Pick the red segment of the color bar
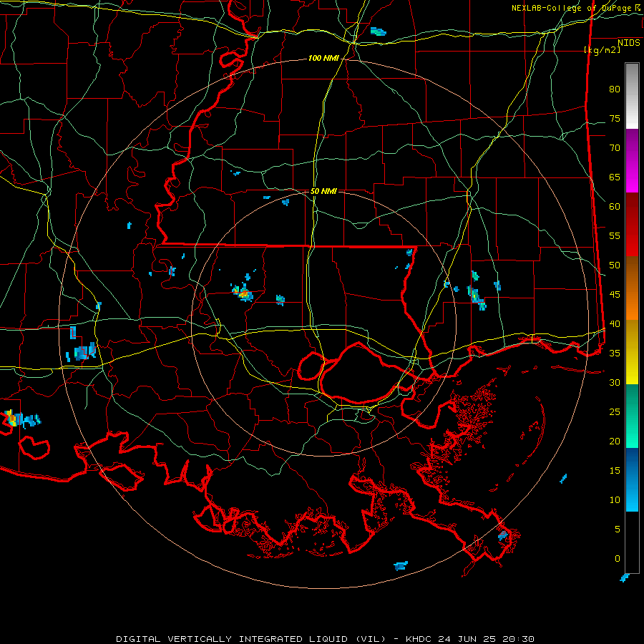The image size is (644, 644). [632, 225]
